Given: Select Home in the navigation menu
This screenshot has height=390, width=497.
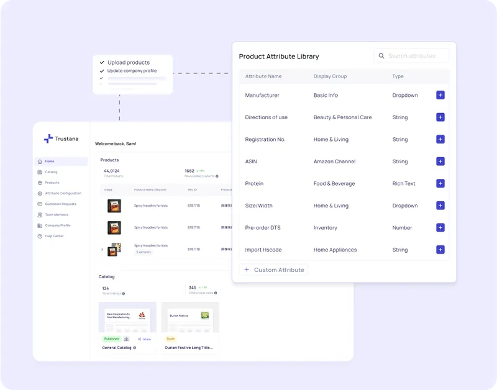Looking at the screenshot, I should 40,161.
